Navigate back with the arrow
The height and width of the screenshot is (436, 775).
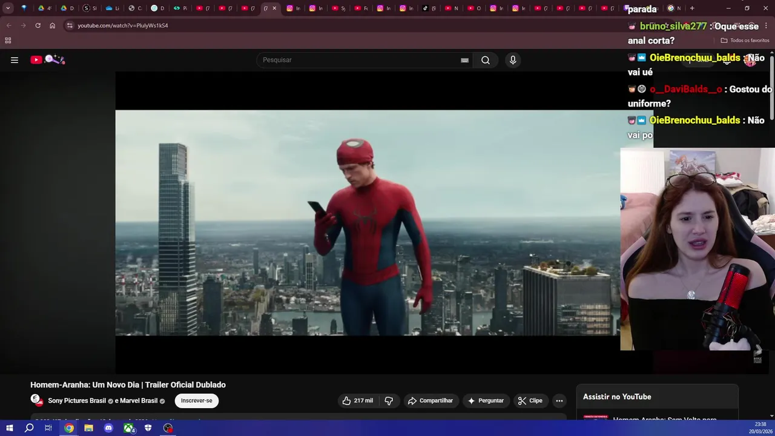pyautogui.click(x=8, y=25)
